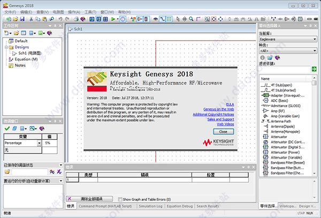Screen dimensions: 321x218
Task: Click the folder icon under saved tune states
Action: coord(7,172)
